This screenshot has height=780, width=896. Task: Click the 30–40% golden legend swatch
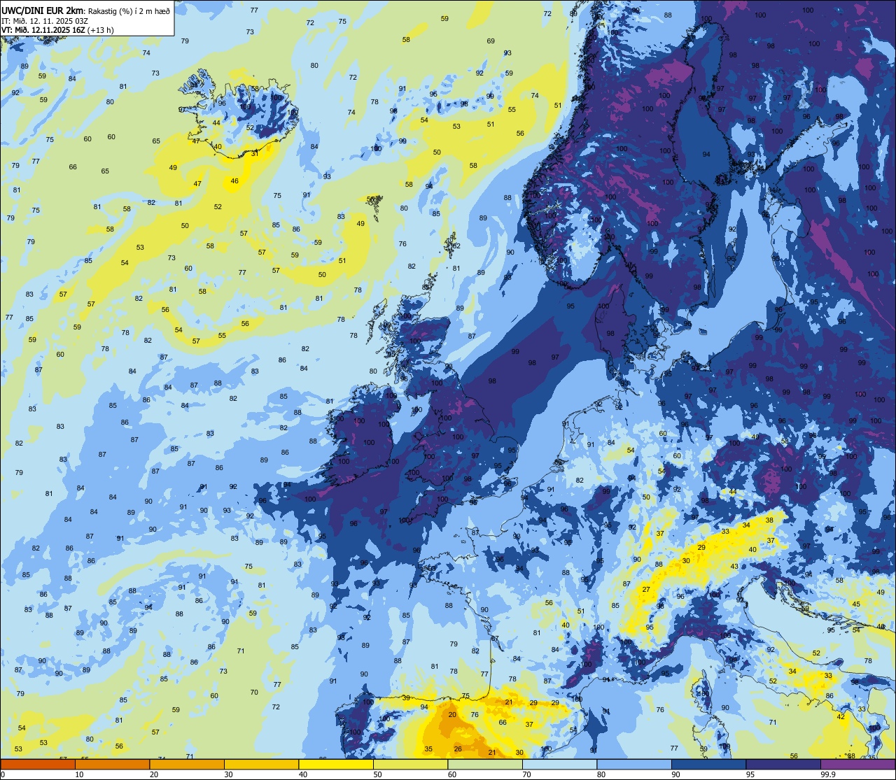pos(261,764)
